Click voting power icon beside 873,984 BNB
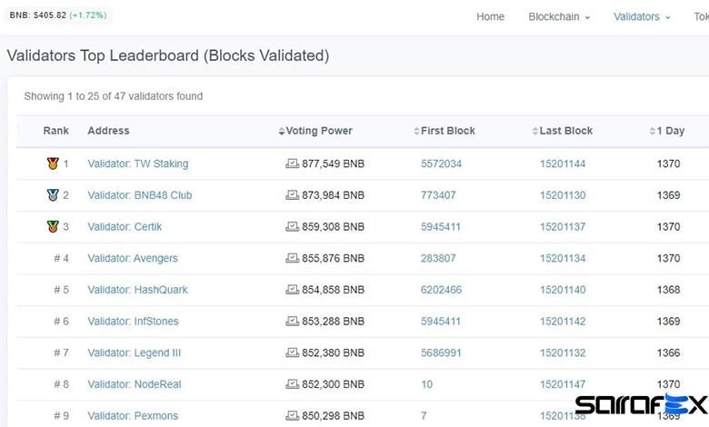 pyautogui.click(x=292, y=195)
